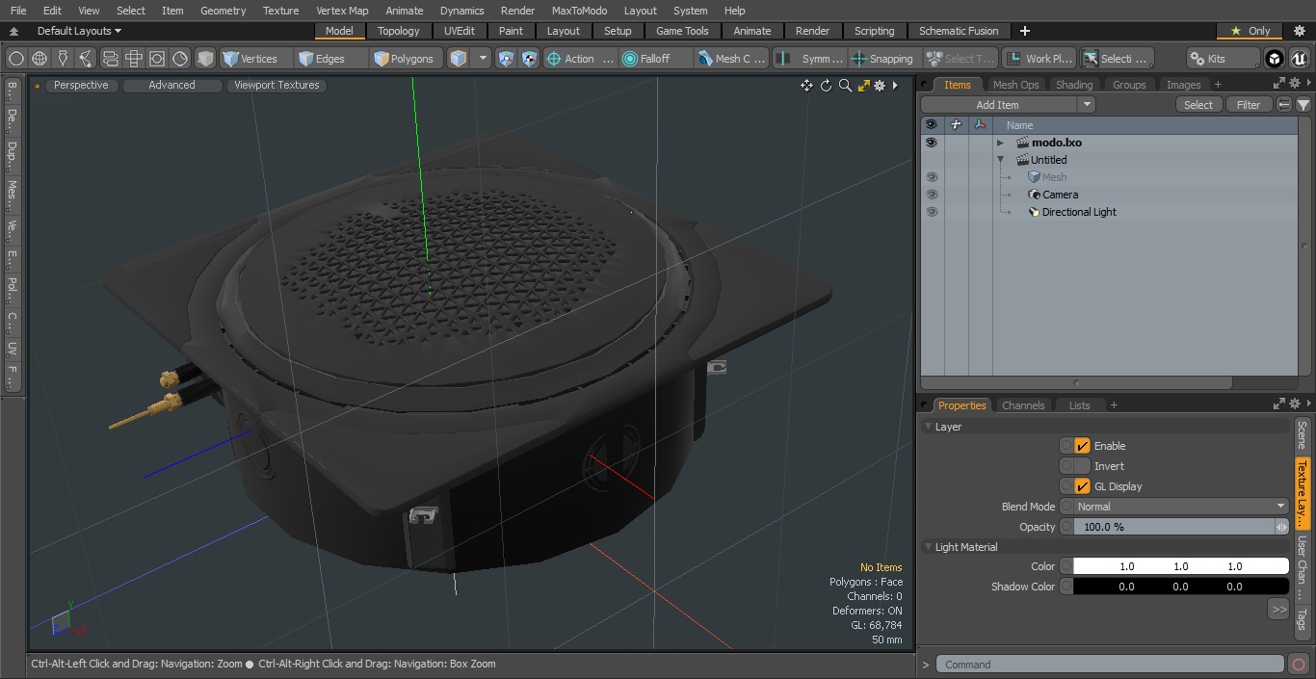Screen dimensions: 1316x679
Task: Click the viewport zoom magnifier icon
Action: (x=845, y=86)
